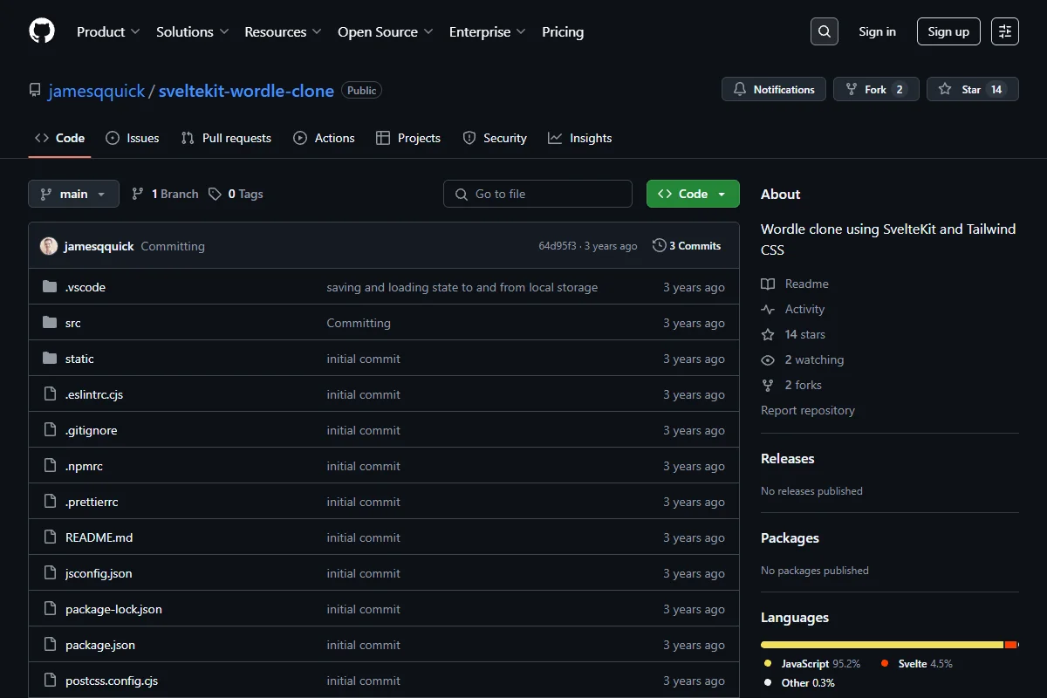Viewport: 1047px width, 698px height.
Task: Open the green Code dropdown
Action: (x=693, y=194)
